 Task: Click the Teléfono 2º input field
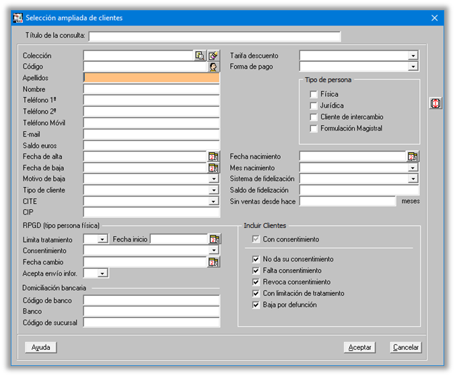click(x=151, y=112)
